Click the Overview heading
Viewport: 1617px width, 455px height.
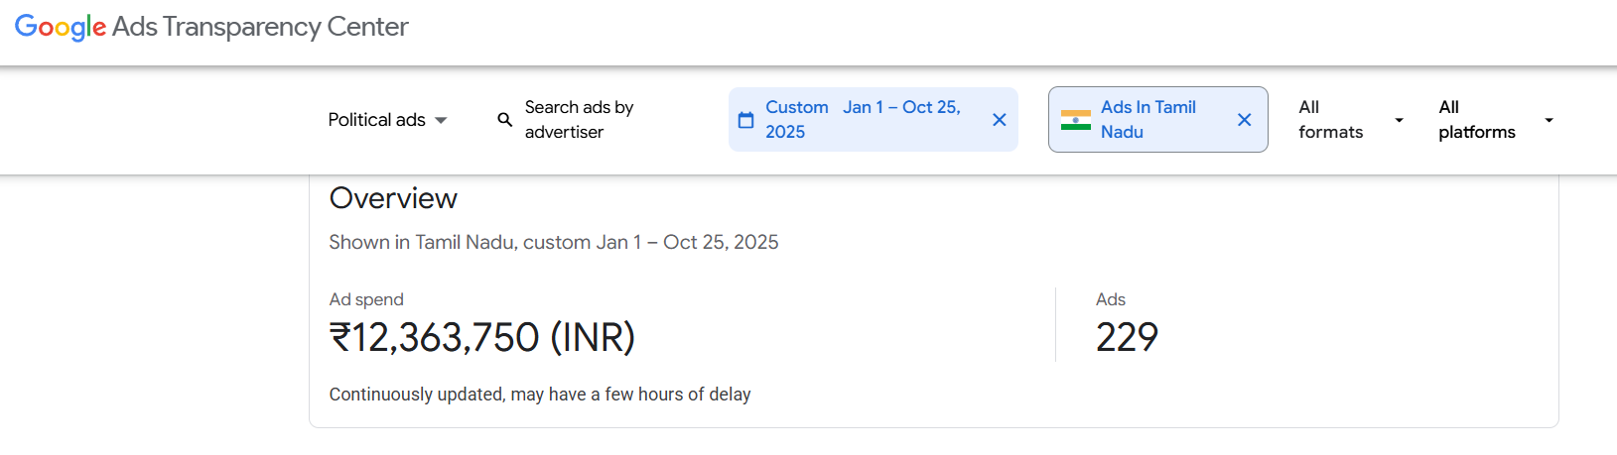pos(393,198)
